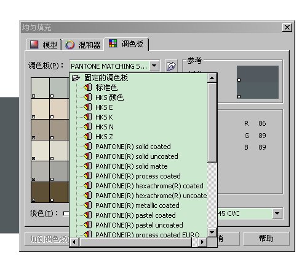Choose PANTONE(R) solid uncoated
This screenshot has width=302, height=257.
click(137, 156)
